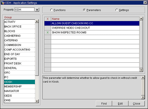Click description box scroll down arrow
148x109 pixels.
pos(143,97)
